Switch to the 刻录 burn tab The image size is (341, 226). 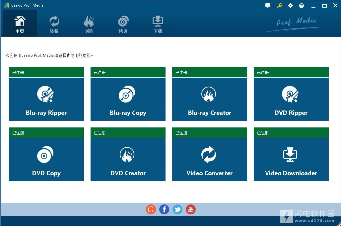click(89, 24)
